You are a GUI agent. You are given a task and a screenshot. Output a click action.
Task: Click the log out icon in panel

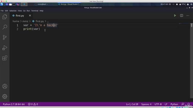click(x=191, y=4)
